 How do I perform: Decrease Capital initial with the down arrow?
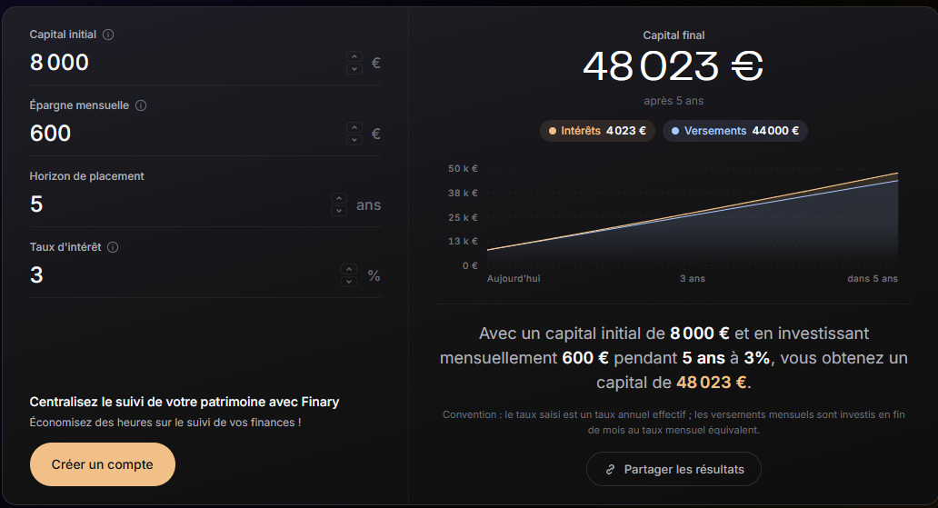point(354,68)
